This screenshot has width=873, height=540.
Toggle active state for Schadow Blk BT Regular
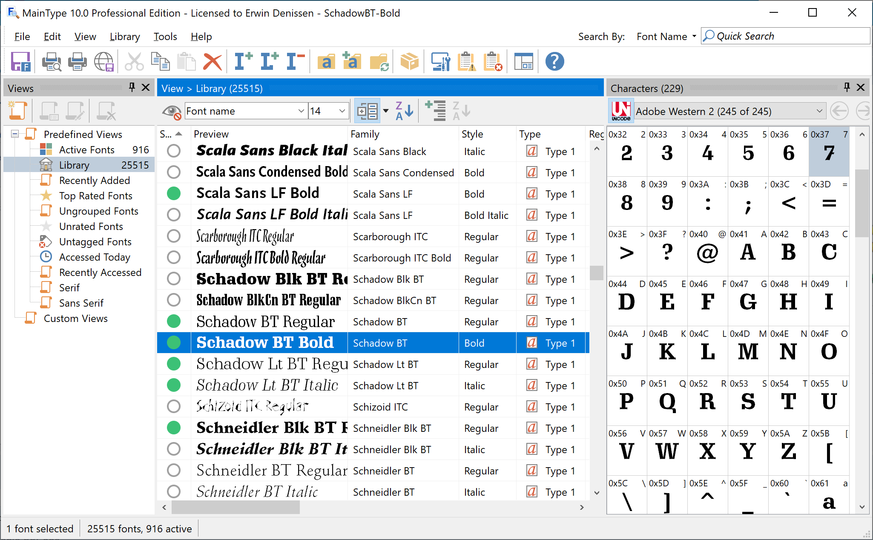174,279
